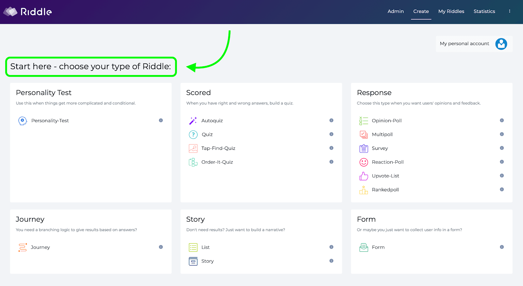Choose the Autoquiz type
The width and height of the screenshot is (523, 286).
click(x=212, y=121)
